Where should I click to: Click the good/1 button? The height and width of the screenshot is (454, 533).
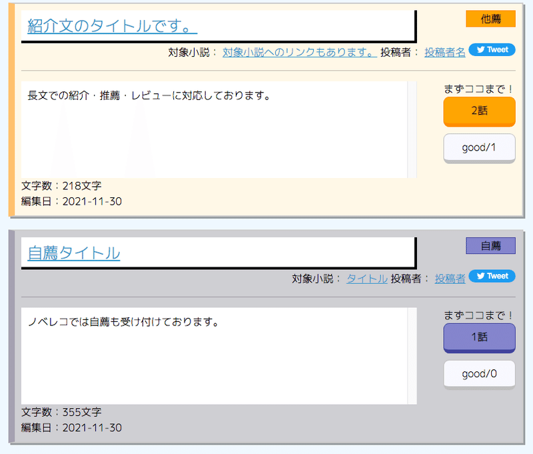pos(479,148)
